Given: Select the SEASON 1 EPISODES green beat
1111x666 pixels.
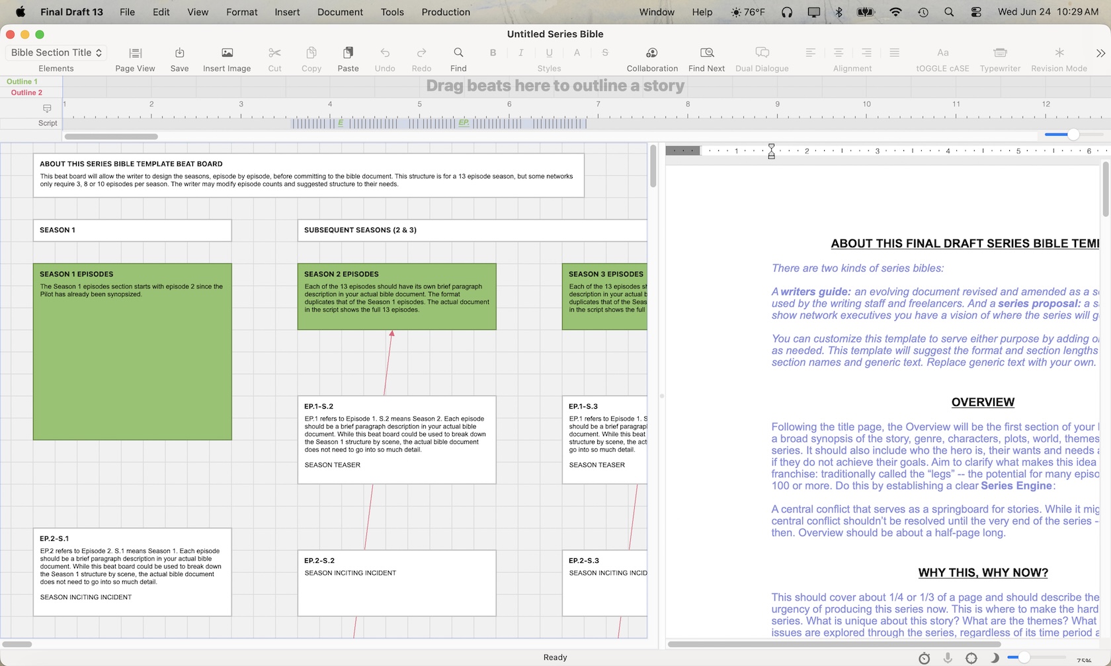Looking at the screenshot, I should coord(132,352).
